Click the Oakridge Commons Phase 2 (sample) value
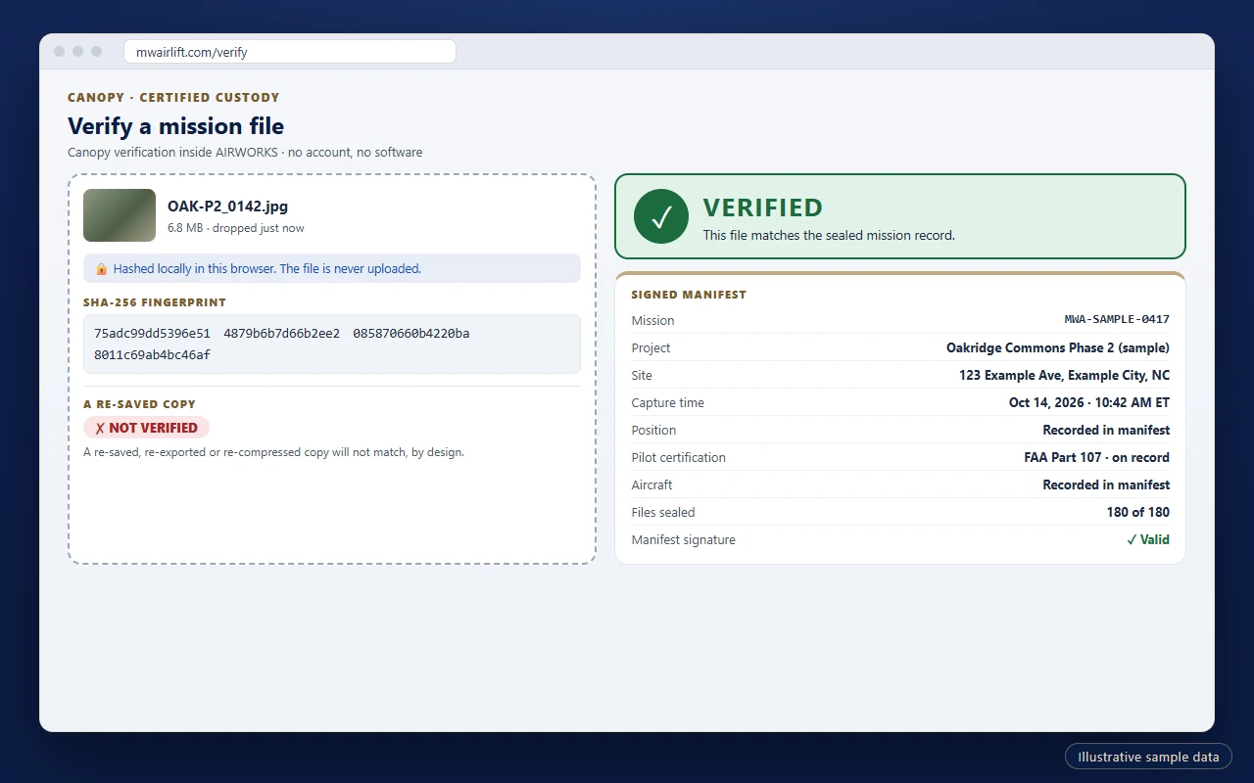This screenshot has width=1254, height=783. pyautogui.click(x=1058, y=347)
